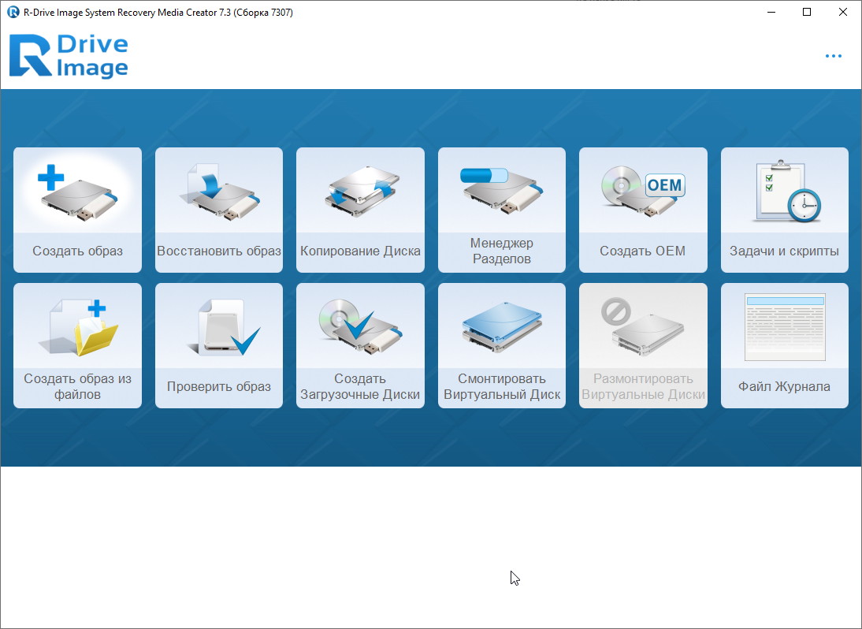Start Создать образ из файлов
Screen dimensions: 862x629
[77, 345]
